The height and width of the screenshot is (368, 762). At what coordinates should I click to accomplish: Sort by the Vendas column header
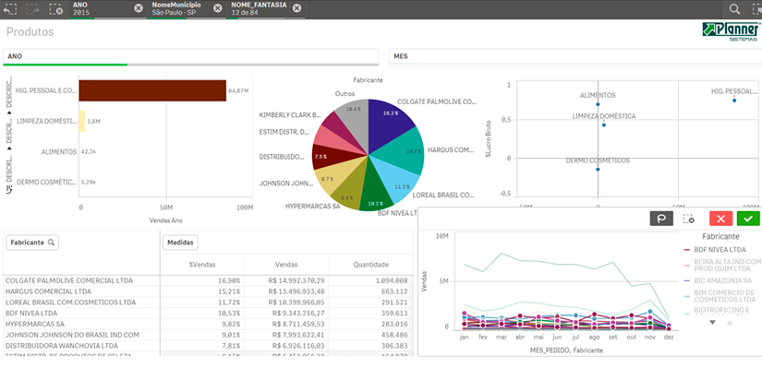point(286,265)
